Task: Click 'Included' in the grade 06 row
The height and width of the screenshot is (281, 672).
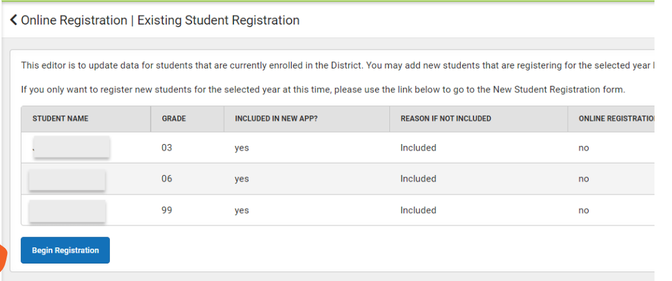Action: [418, 179]
